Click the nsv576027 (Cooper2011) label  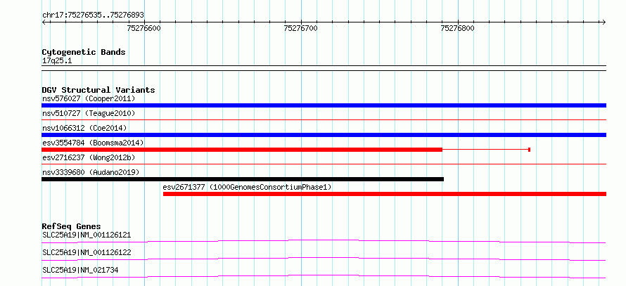(x=89, y=98)
